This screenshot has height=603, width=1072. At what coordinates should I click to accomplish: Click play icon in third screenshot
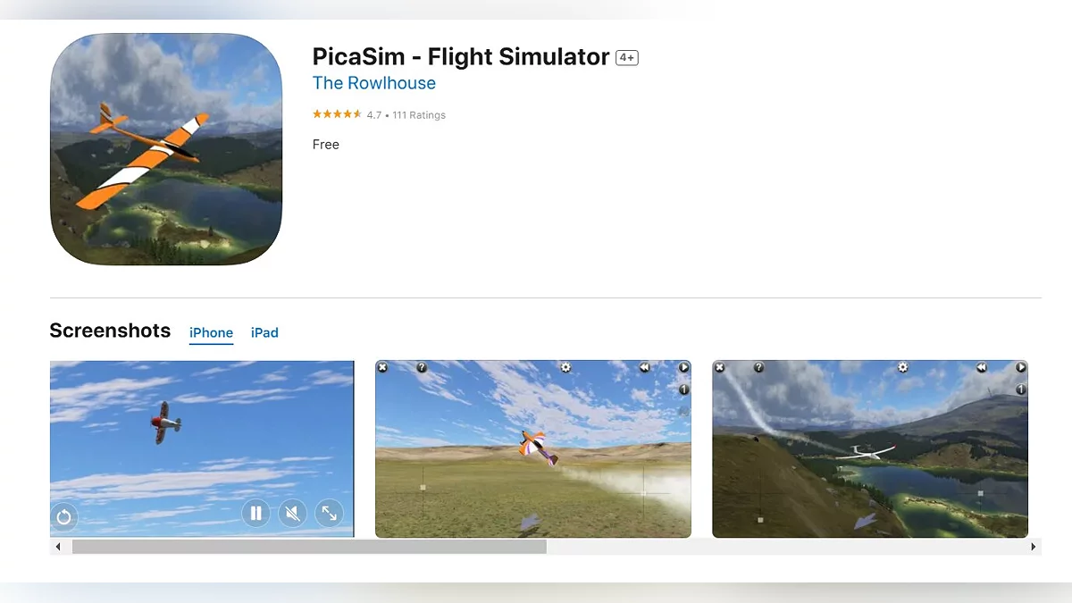pyautogui.click(x=1021, y=367)
